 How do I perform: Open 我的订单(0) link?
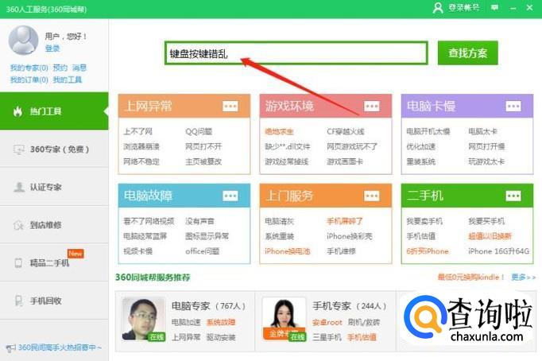pos(29,80)
